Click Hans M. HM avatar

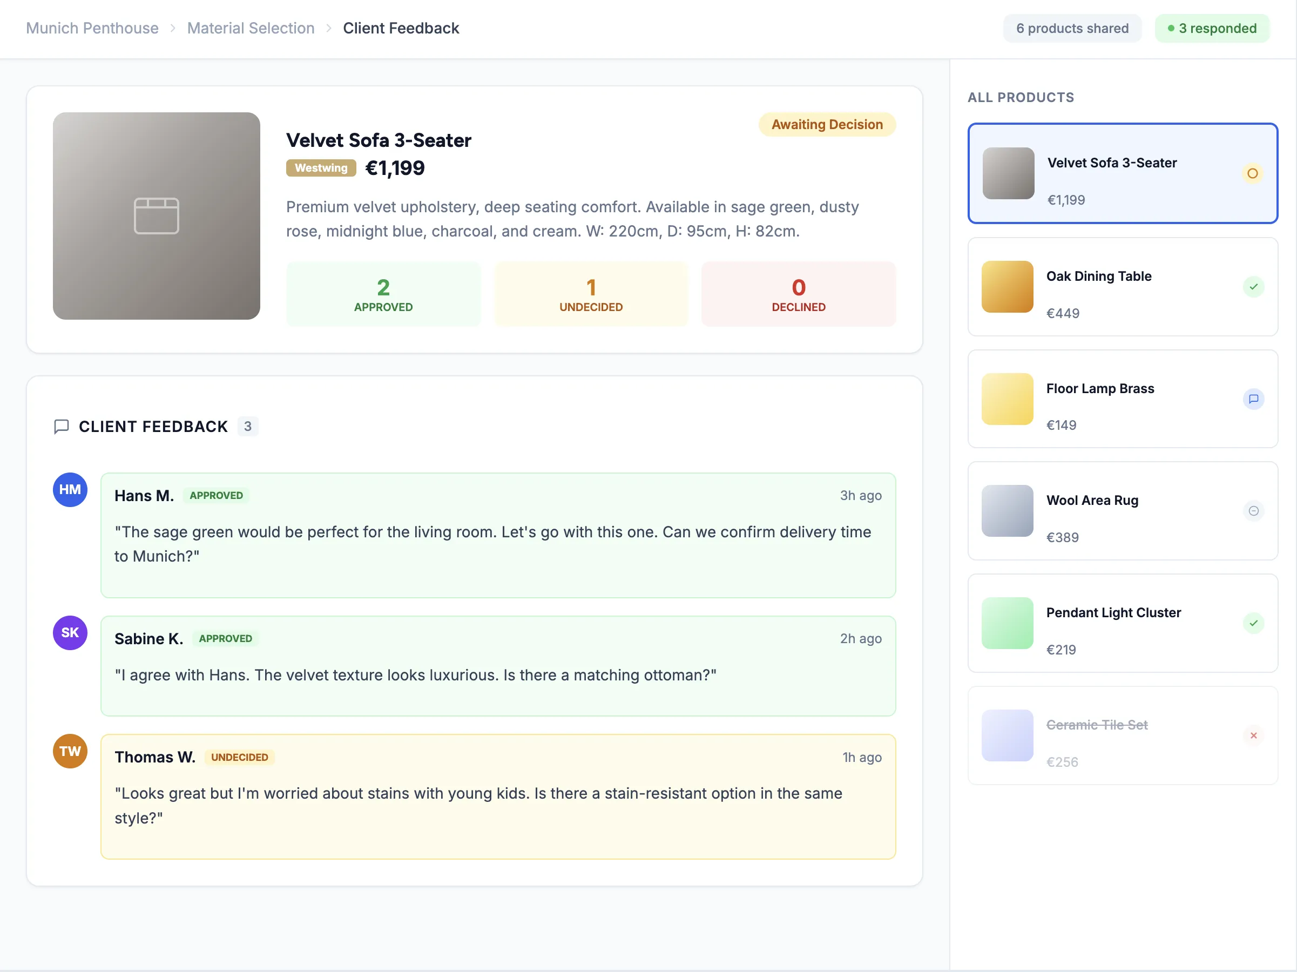pos(70,490)
